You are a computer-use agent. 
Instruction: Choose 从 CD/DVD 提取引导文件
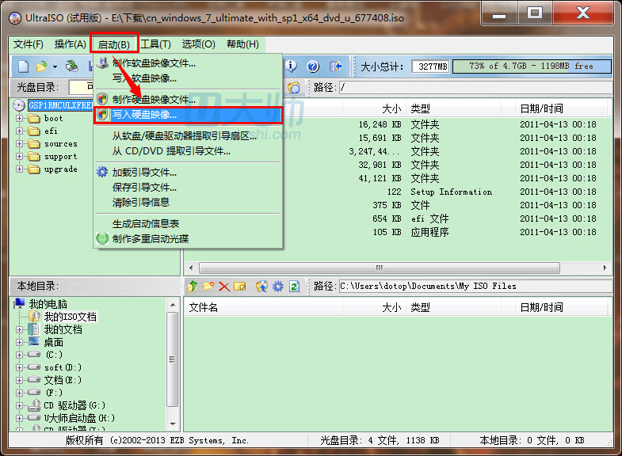188,151
